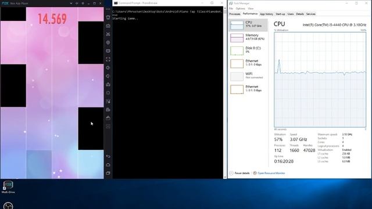The width and height of the screenshot is (372, 209).
Task: Click the upper speaker volume icon in Nox
Action: pyautogui.click(x=108, y=68)
